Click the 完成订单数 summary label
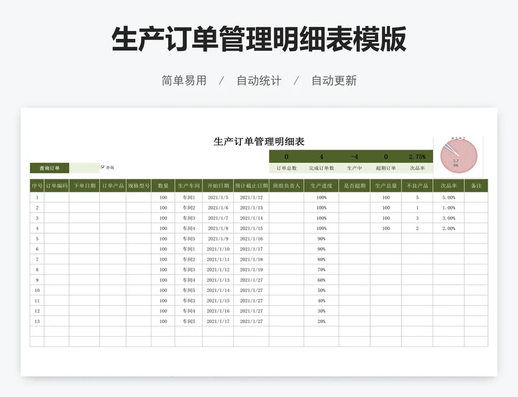Screen dimensions: 518x397 [x=321, y=168]
